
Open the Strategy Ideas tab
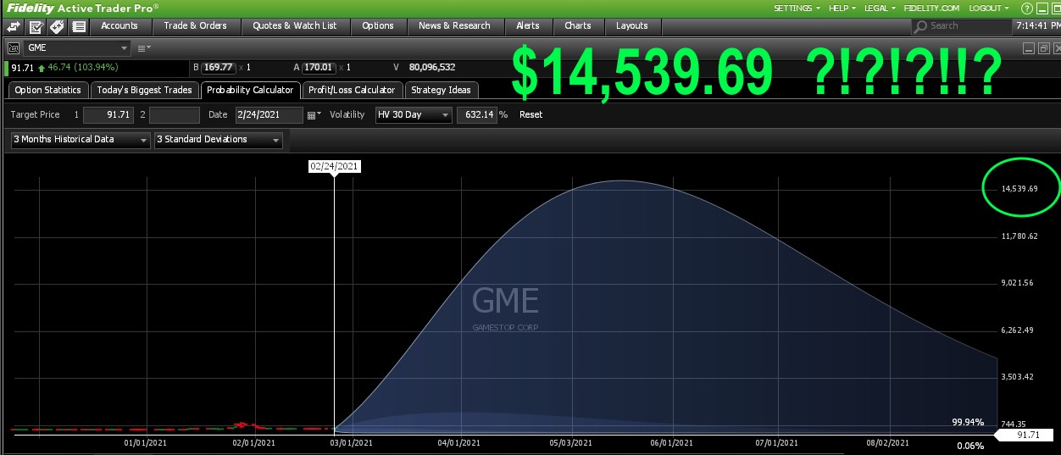click(441, 90)
